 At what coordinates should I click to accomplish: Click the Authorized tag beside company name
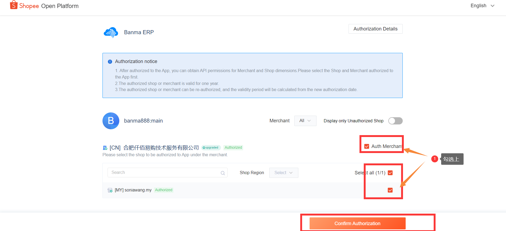point(233,148)
